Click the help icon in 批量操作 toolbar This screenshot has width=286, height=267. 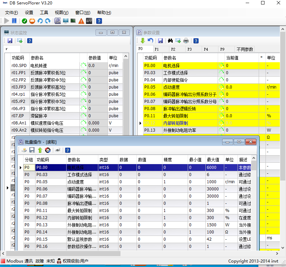click(x=68, y=150)
